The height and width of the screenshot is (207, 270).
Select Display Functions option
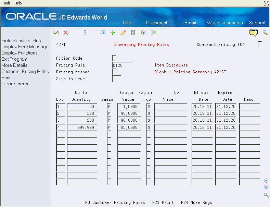20,53
